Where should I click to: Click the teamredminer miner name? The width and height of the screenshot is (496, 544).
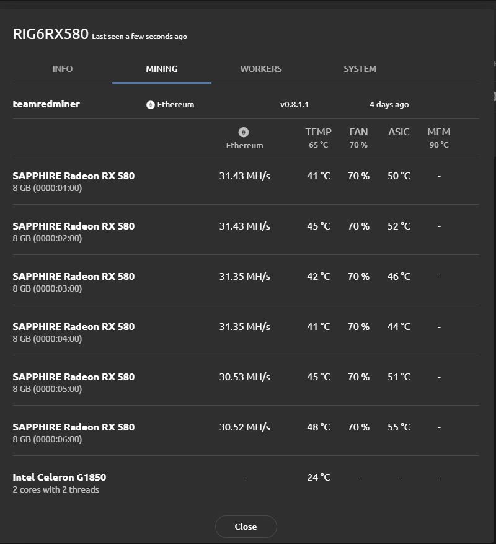pos(46,104)
